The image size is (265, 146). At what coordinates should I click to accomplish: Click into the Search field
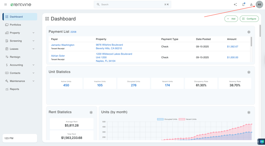click(132, 4)
